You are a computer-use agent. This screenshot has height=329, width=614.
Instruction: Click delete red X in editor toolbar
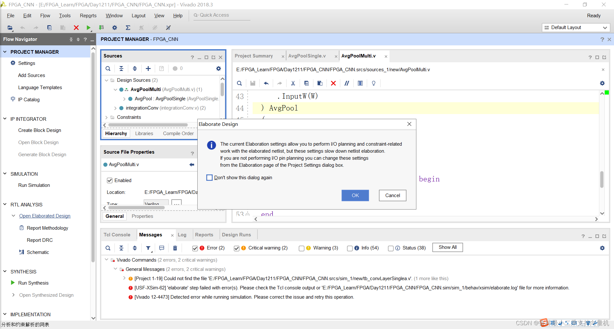click(333, 83)
